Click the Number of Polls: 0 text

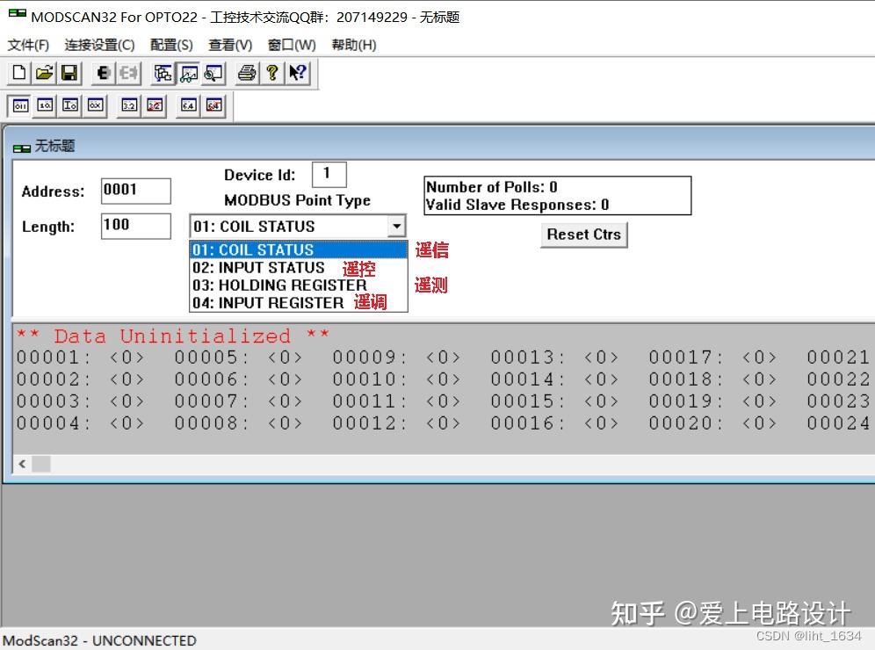click(x=492, y=187)
